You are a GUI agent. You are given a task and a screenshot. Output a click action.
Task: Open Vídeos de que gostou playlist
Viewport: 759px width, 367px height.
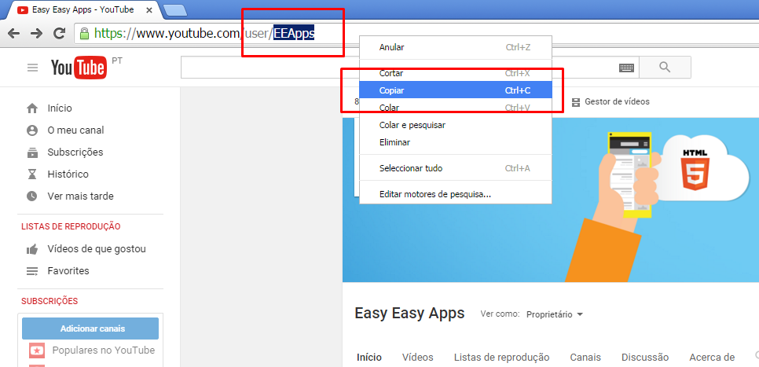click(x=97, y=249)
